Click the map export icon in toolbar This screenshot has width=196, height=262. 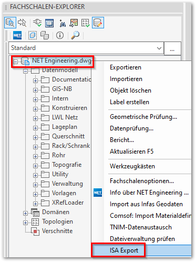click(x=74, y=23)
